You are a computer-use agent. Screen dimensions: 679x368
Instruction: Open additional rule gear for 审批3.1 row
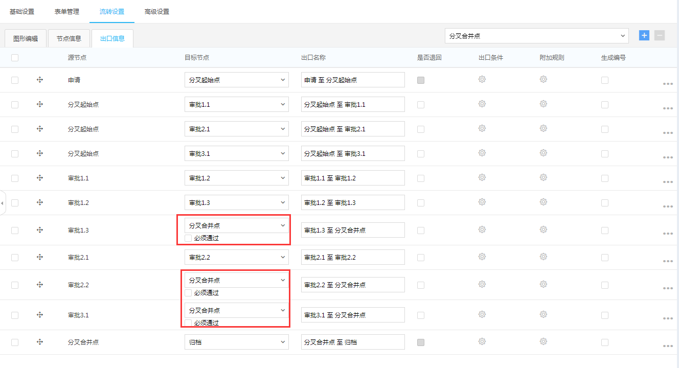(x=544, y=314)
